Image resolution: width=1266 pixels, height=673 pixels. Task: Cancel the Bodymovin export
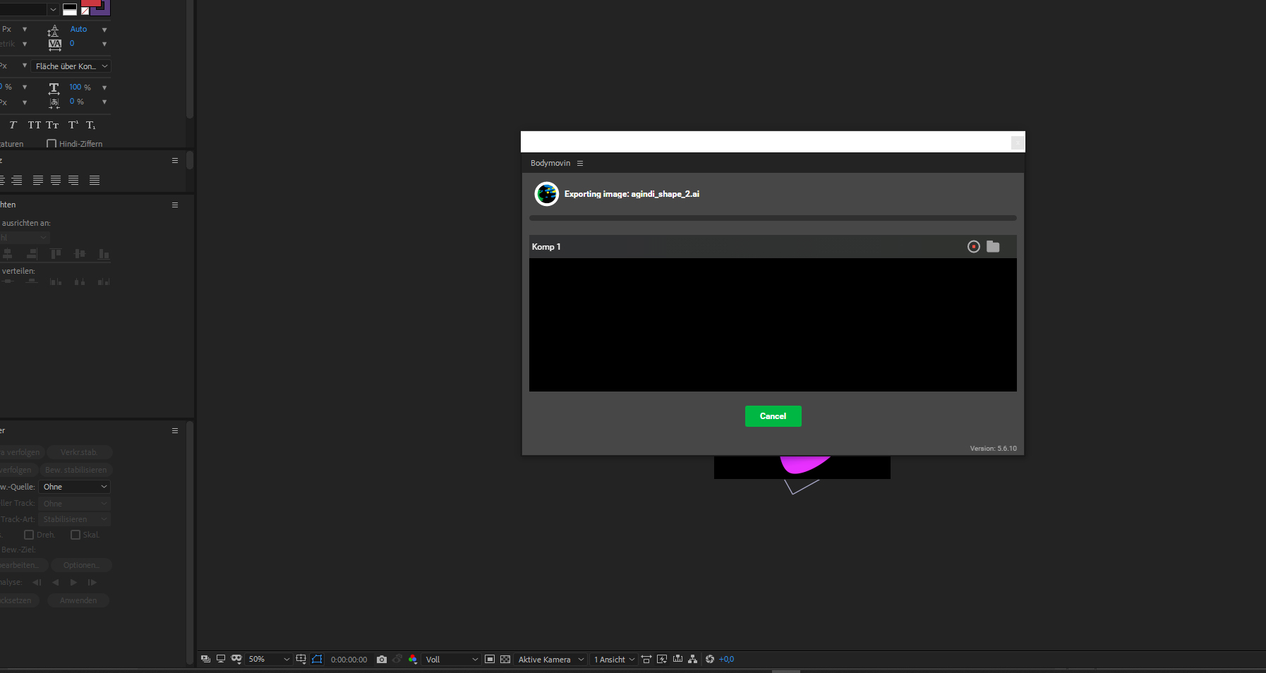(773, 416)
